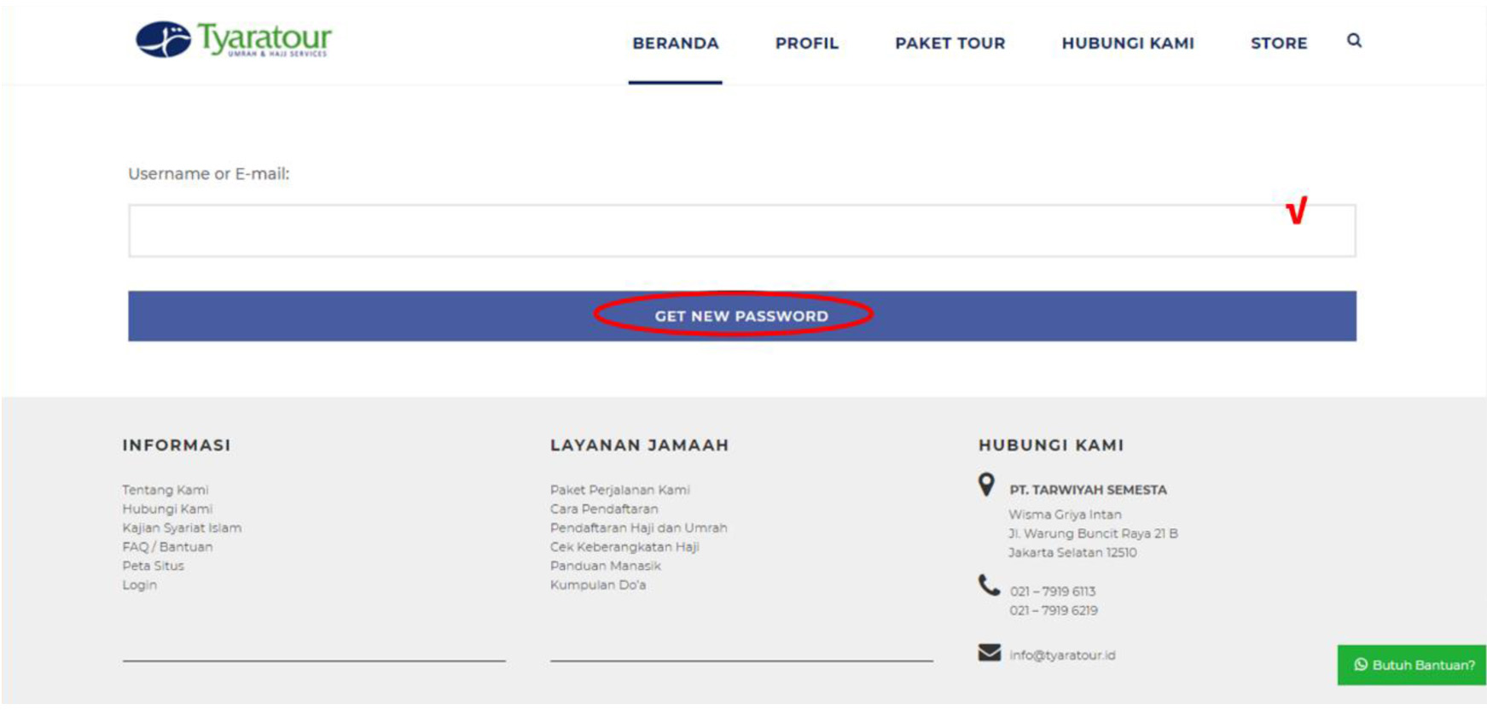1487x710 pixels.
Task: Click the info@tyaratour.id email address
Action: [x=1062, y=655]
